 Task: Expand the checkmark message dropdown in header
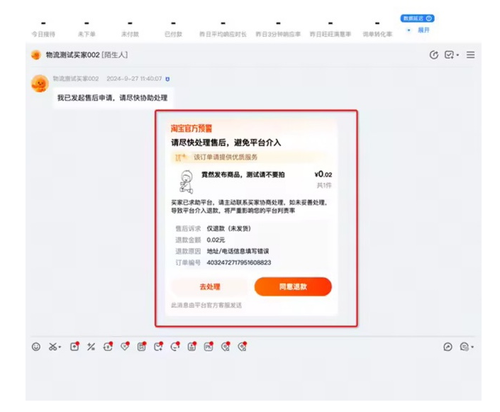click(x=457, y=55)
